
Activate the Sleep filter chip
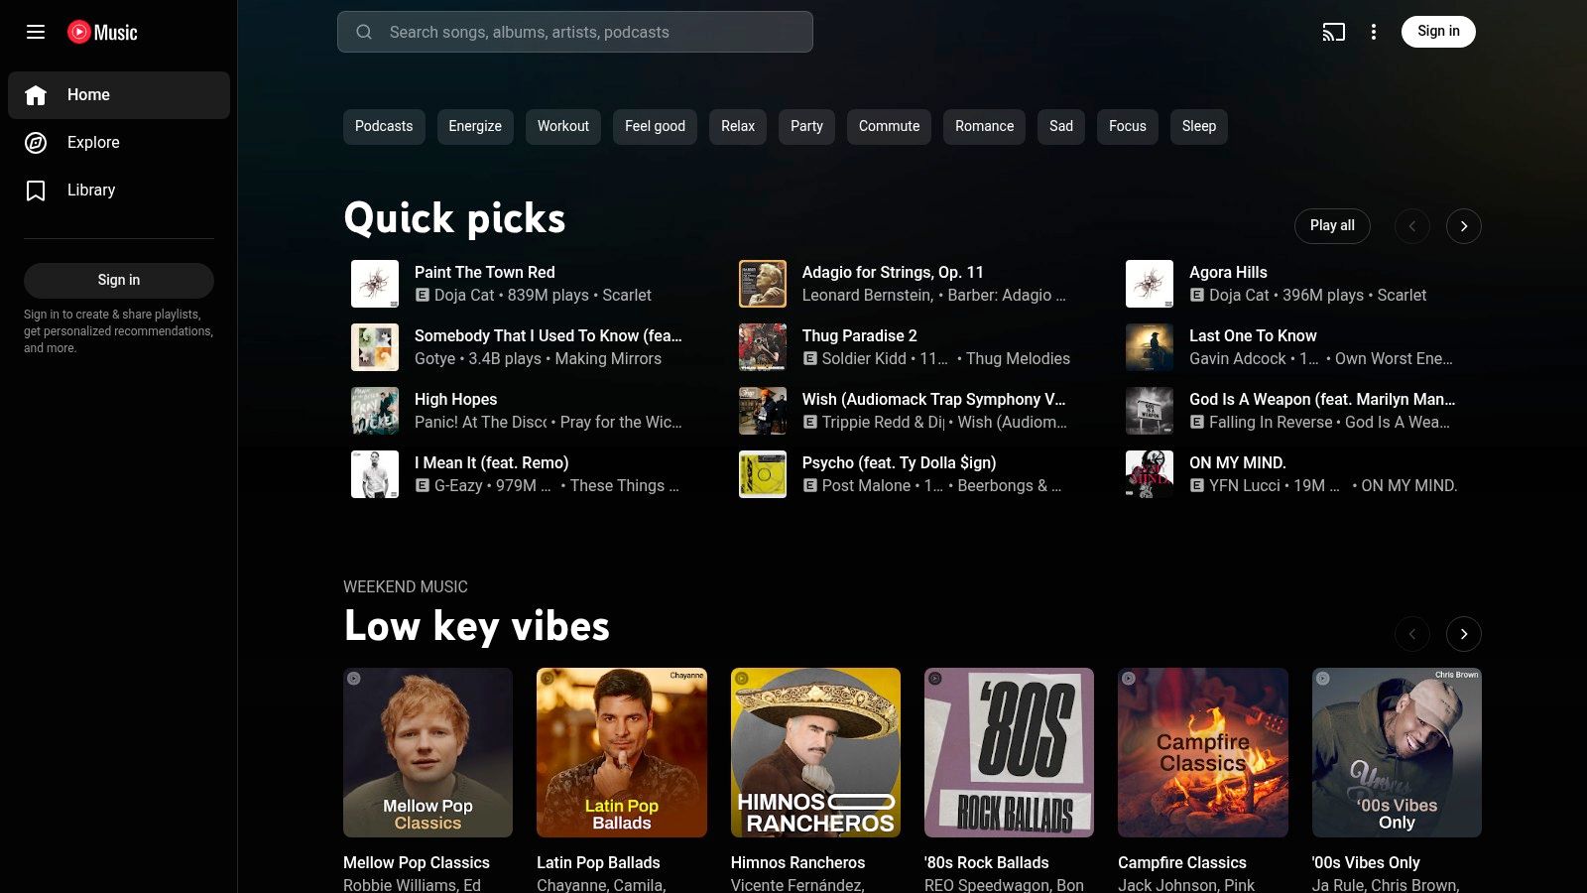[x=1198, y=126]
